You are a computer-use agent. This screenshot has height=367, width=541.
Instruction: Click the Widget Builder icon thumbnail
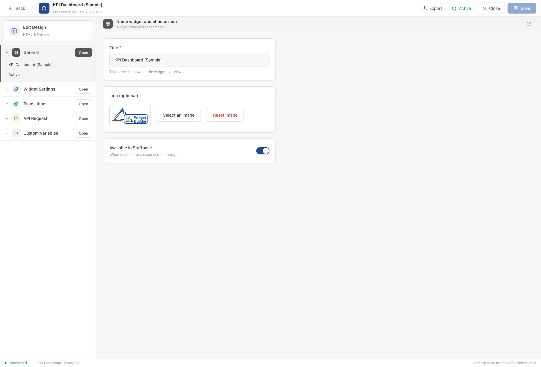(x=130, y=115)
